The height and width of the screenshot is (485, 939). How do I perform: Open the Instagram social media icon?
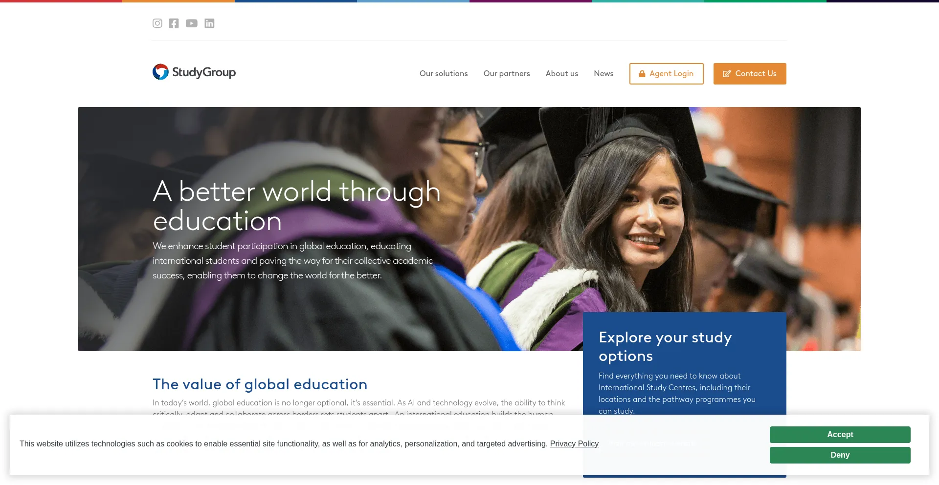[x=157, y=23]
